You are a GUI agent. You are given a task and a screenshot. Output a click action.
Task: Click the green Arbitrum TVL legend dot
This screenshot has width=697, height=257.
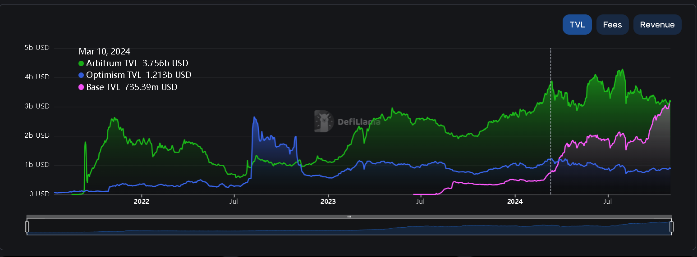pos(81,63)
